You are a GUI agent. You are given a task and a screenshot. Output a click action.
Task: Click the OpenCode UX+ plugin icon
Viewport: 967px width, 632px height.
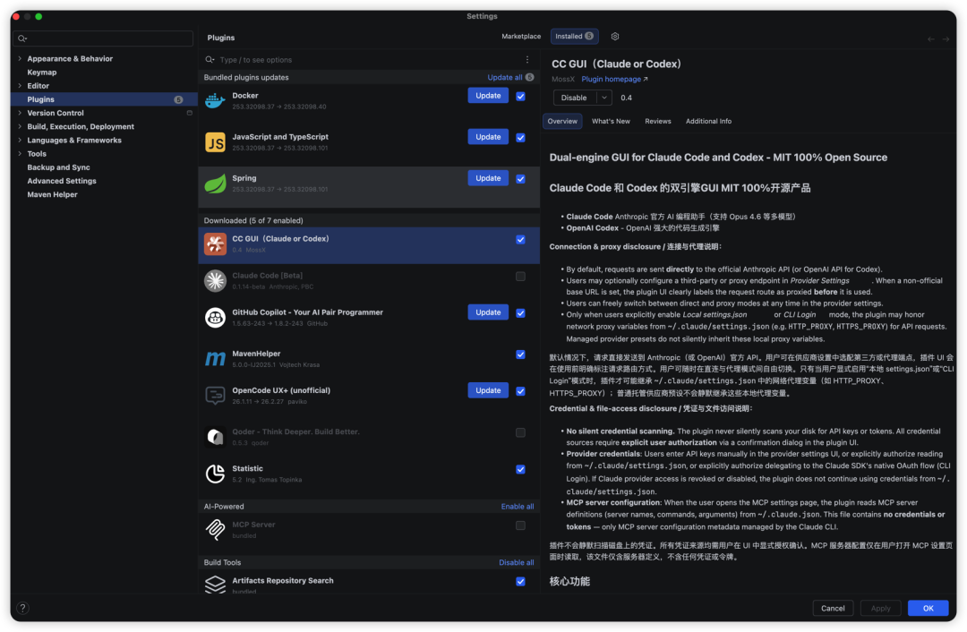pyautogui.click(x=215, y=396)
